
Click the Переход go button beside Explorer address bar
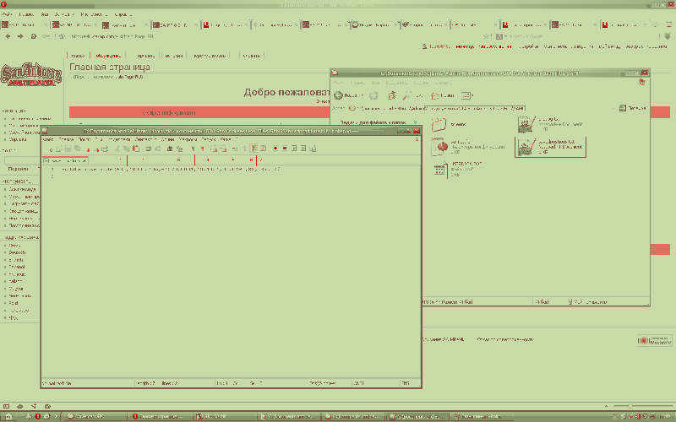coord(632,108)
